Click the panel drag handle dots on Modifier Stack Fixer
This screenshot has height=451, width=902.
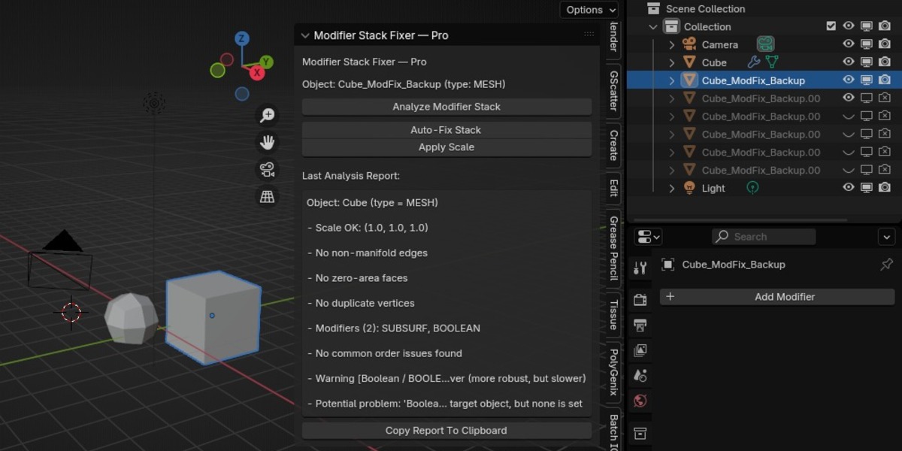[x=589, y=35]
